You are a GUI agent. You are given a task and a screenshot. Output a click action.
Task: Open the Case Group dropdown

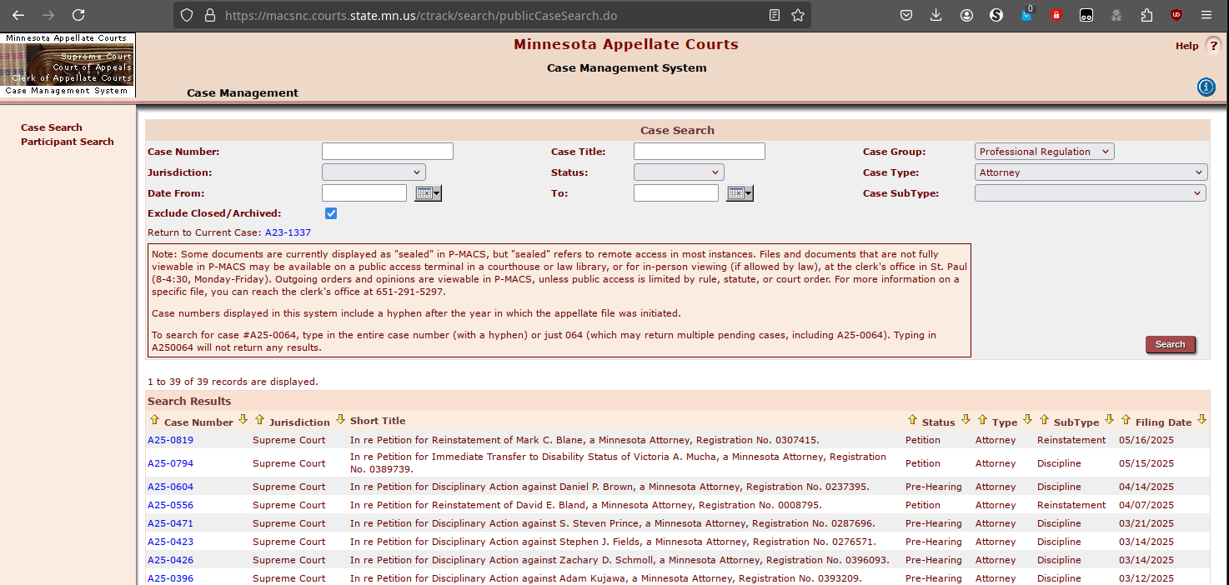coord(1044,152)
